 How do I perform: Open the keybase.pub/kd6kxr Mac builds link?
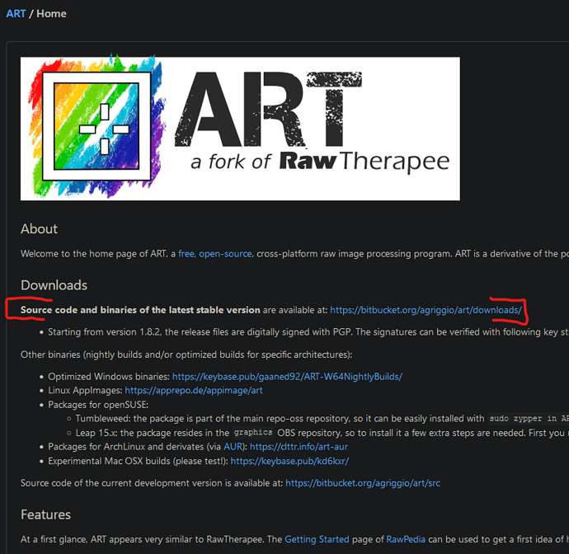(x=289, y=461)
